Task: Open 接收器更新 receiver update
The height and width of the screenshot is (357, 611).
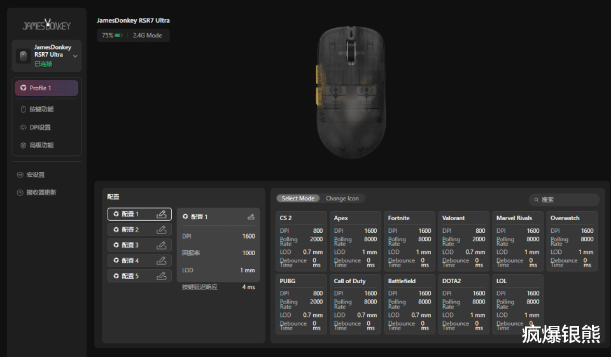Action: point(41,193)
